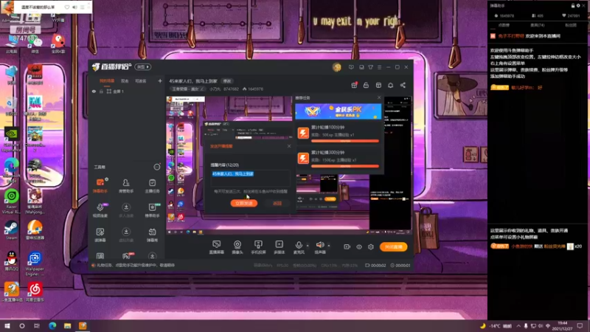Open the 全民乐PK banner
Screen dimensions: 590x332
coord(338,111)
